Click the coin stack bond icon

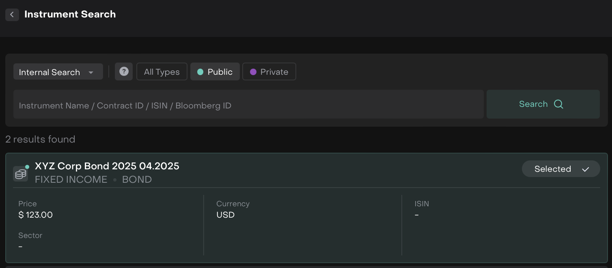(20, 174)
